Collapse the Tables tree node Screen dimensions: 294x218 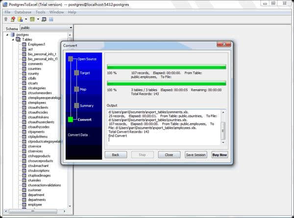click(13, 40)
